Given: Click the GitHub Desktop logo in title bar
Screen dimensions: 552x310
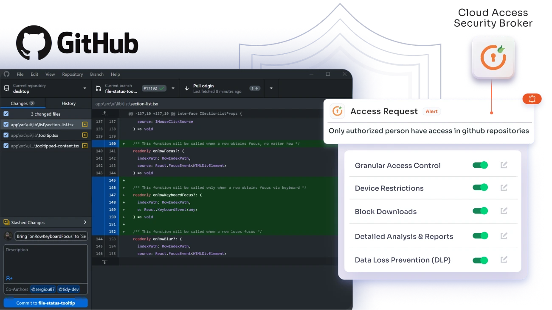Looking at the screenshot, I should 6,74.
